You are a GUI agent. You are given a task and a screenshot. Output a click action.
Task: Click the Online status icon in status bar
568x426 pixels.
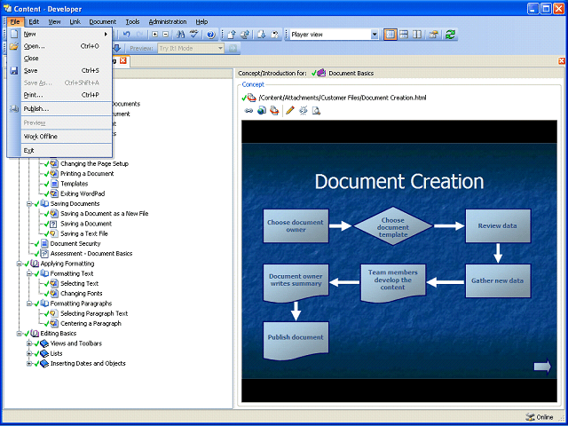click(530, 416)
